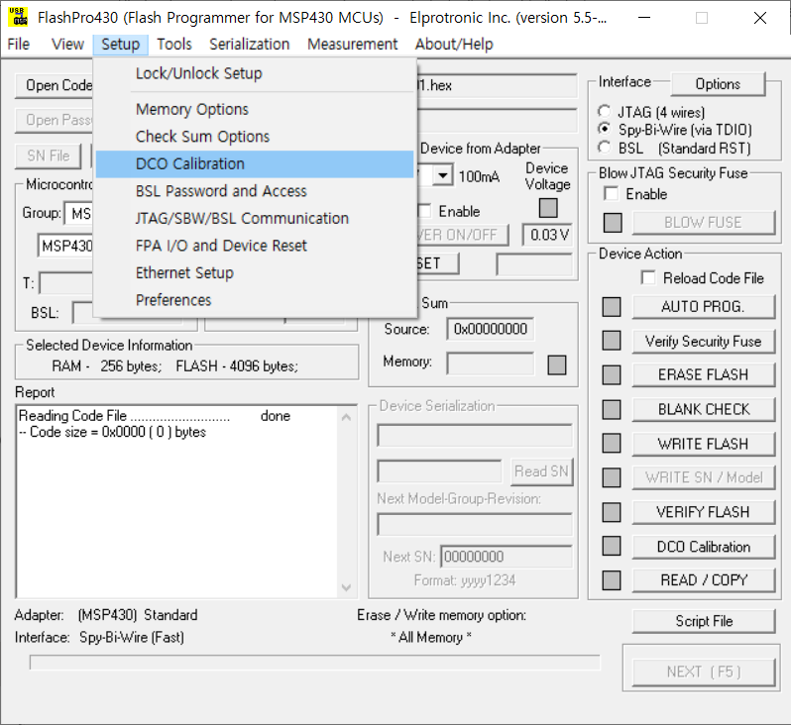Close the Setup menu via menu bar

click(121, 45)
